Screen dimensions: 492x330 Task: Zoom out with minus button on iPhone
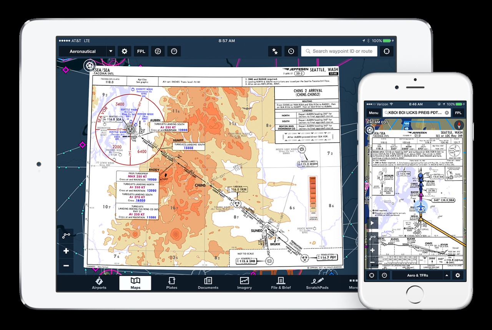point(372,263)
